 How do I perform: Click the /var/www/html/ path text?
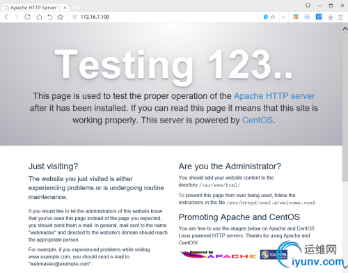[220, 185]
